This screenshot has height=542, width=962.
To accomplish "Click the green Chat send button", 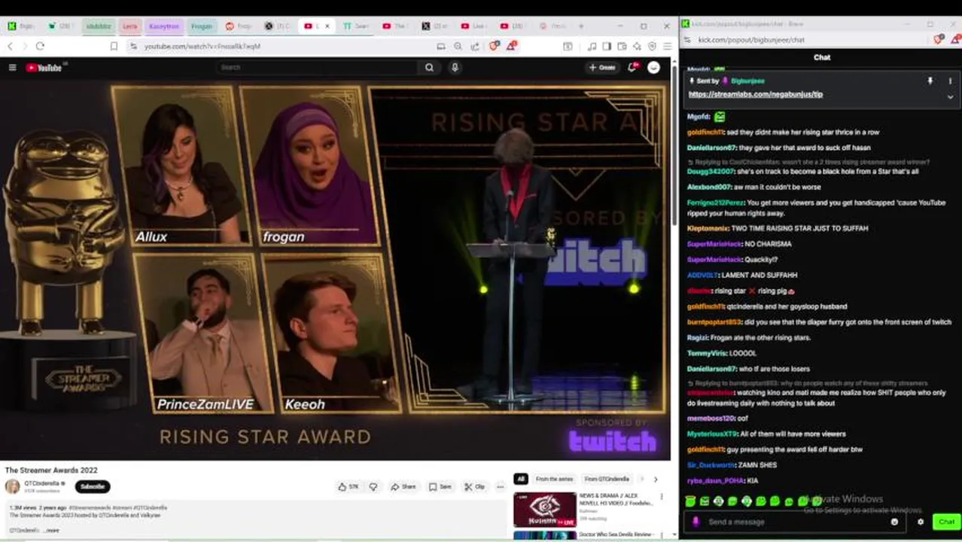I will pos(945,522).
